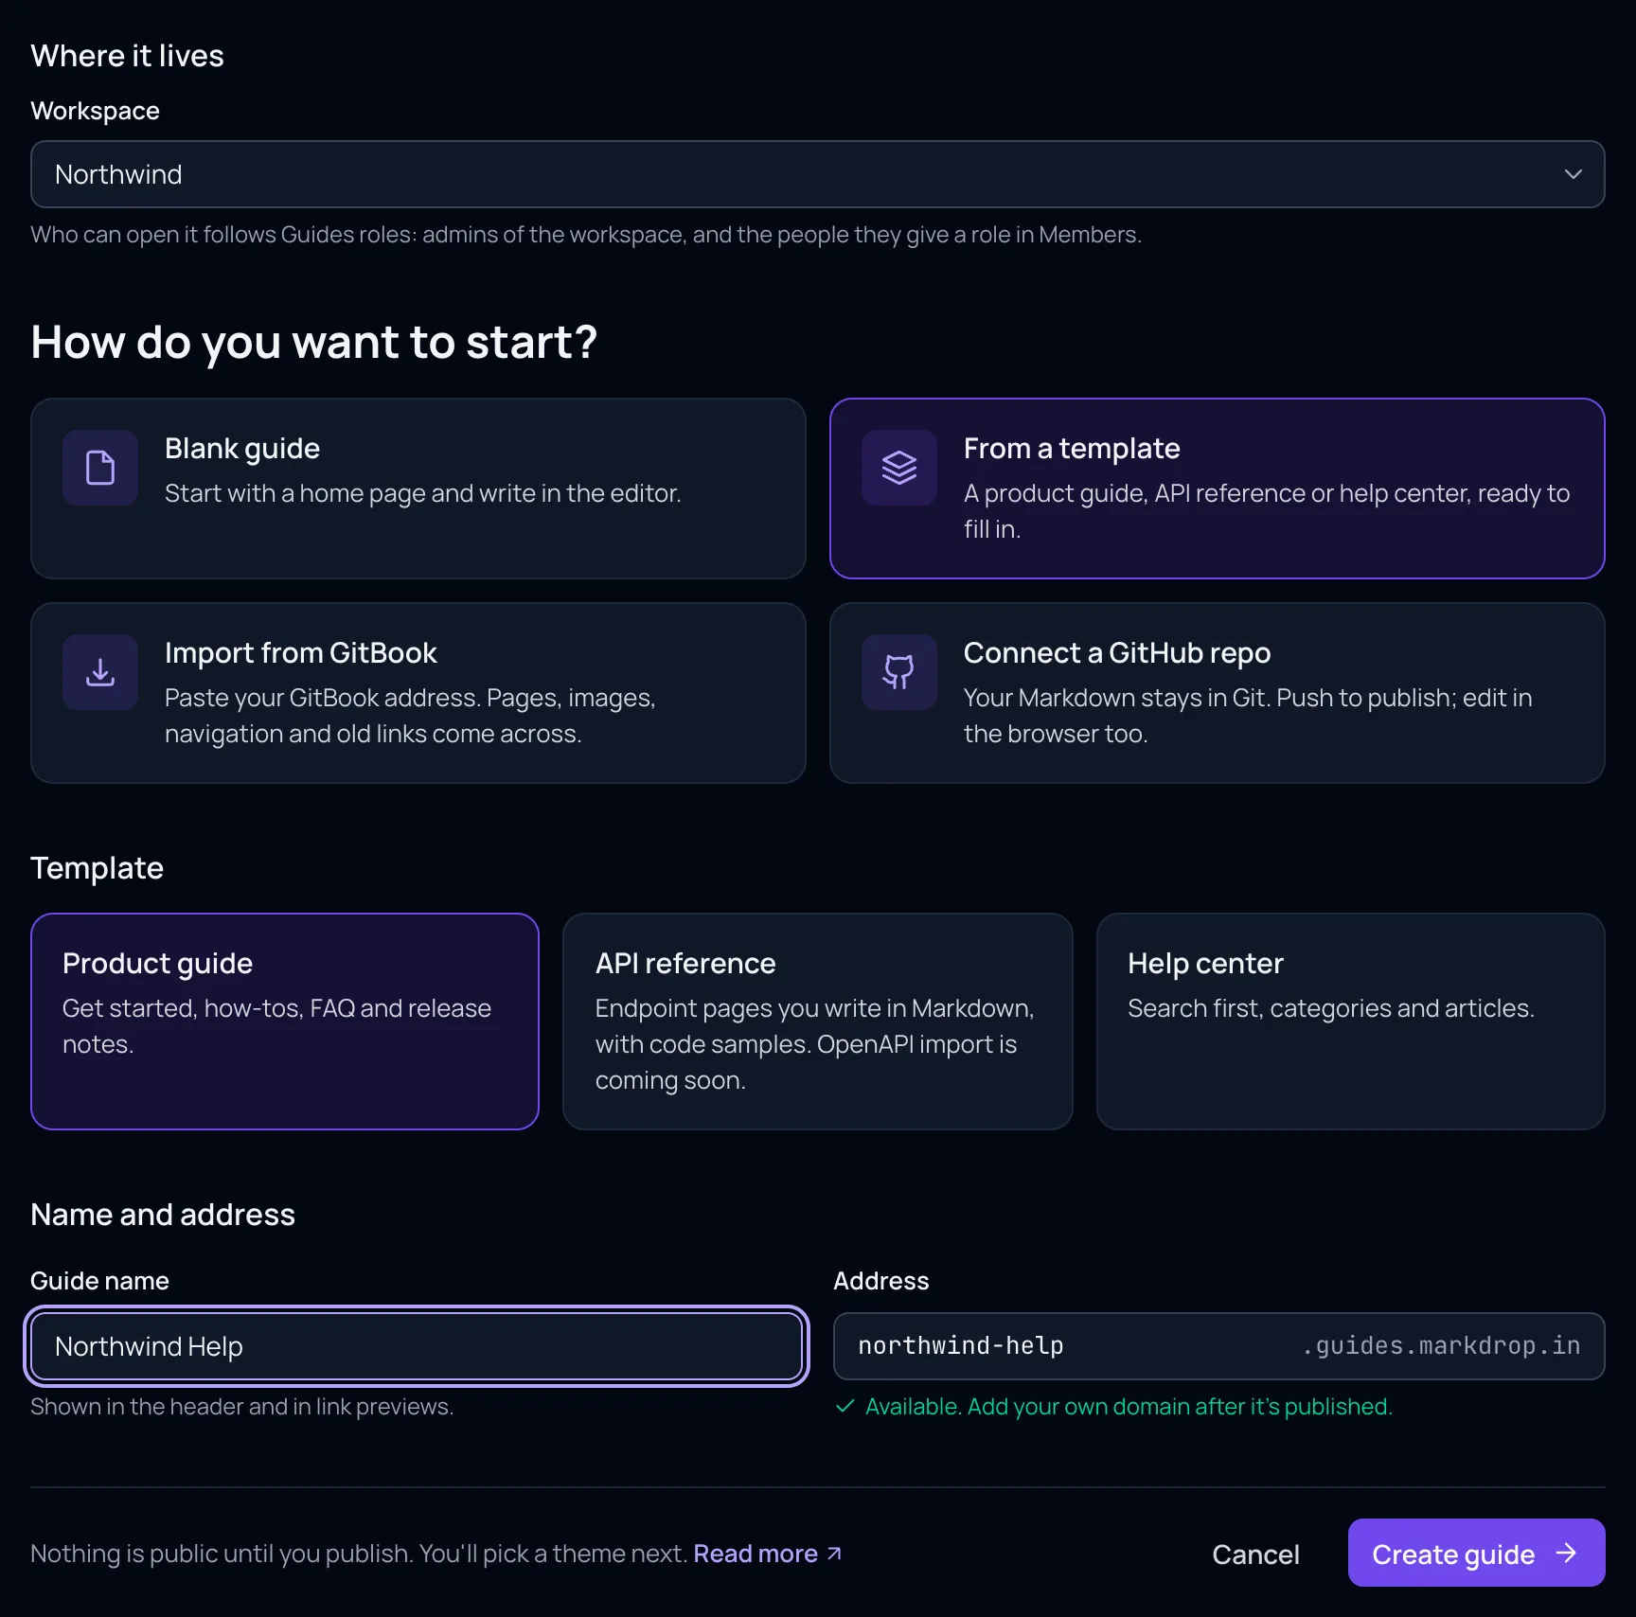
Task: Select Connect a GitHub repo card
Action: click(1218, 693)
